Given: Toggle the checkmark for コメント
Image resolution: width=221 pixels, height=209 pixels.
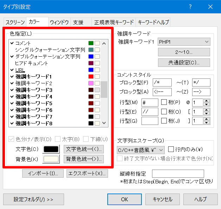Looking at the screenshot, I should coord(12,43).
